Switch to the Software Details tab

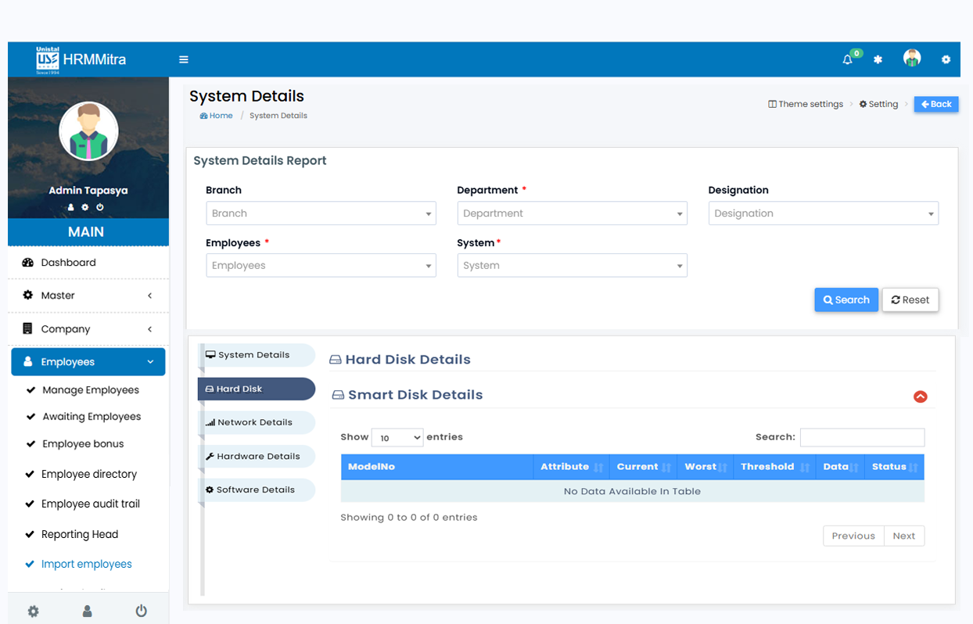[x=256, y=490]
